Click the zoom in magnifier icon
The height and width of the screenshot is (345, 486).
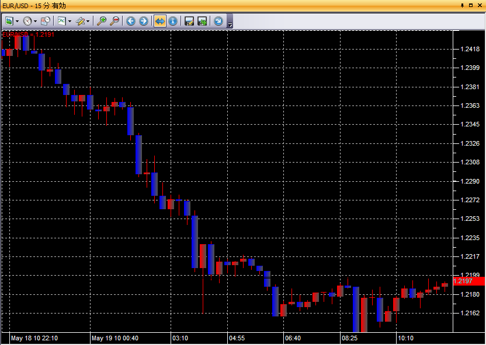pos(102,21)
